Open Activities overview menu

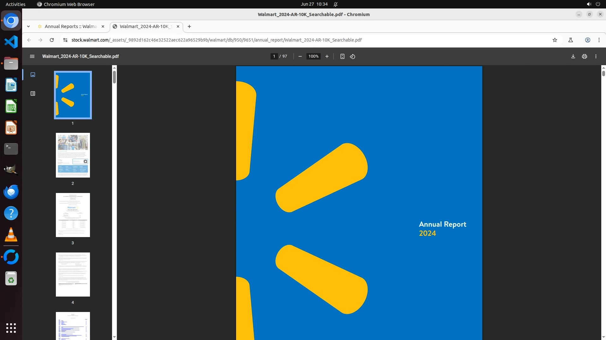[x=15, y=4]
